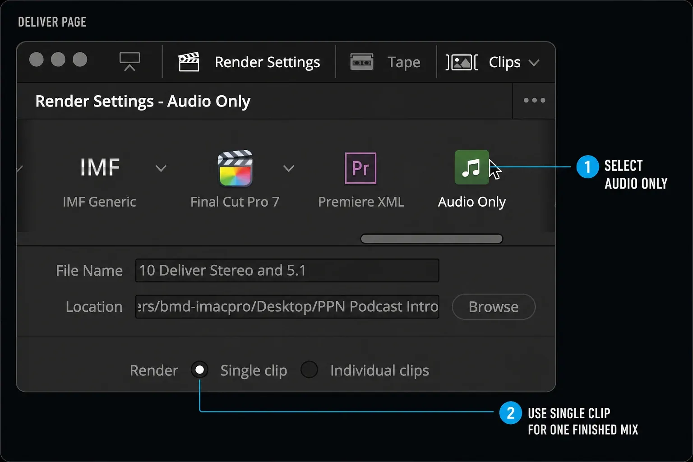This screenshot has height=462, width=693.
Task: Select the Premiere XML preset icon
Action: coord(360,168)
